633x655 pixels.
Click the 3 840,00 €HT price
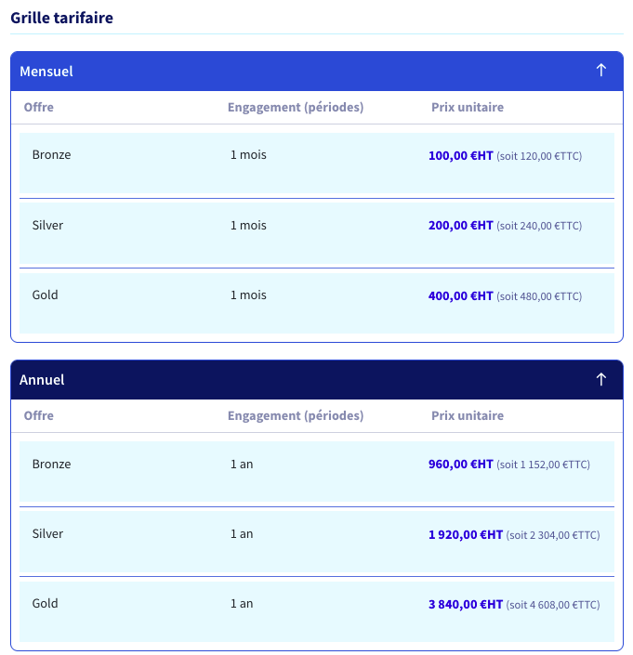pos(466,605)
